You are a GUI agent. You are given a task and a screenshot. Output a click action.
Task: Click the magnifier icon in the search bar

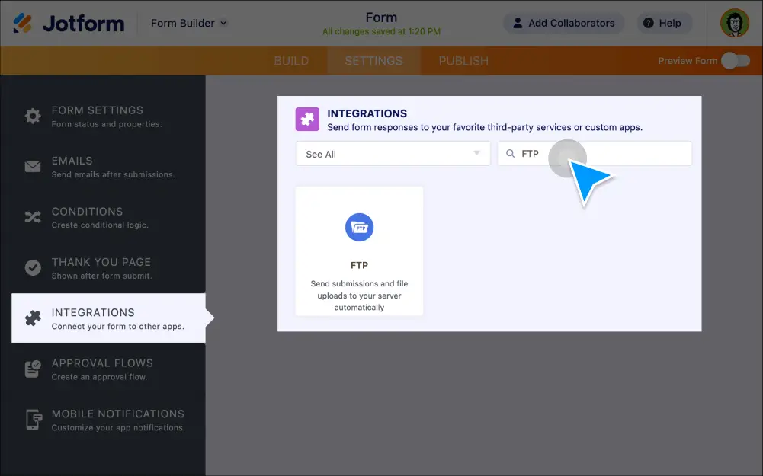510,153
